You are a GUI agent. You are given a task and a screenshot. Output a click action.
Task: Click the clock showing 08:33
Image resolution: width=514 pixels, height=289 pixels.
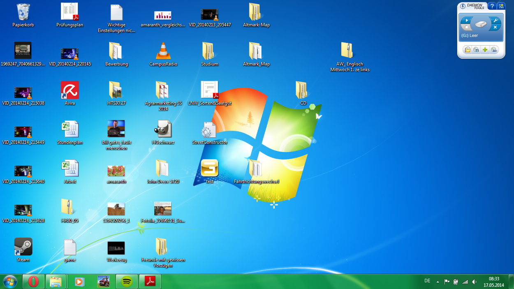coord(493,282)
